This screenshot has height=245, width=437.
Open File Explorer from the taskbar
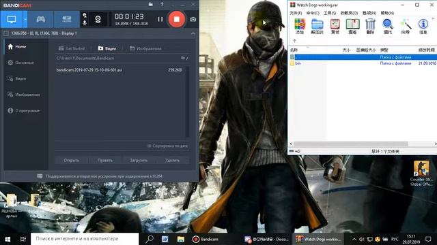click(180, 239)
